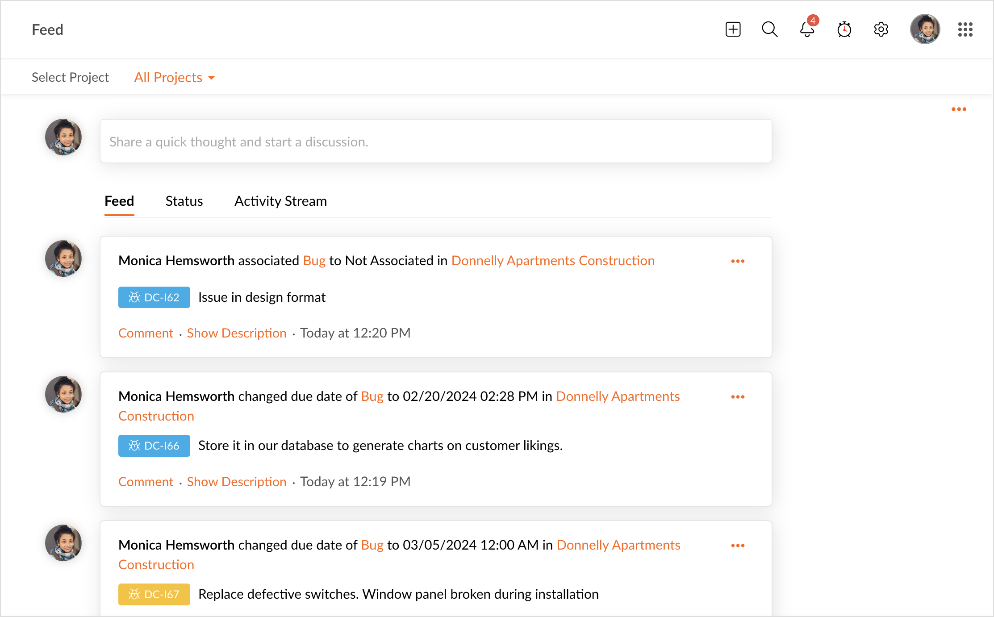Click the share a quick thought field

click(435, 142)
